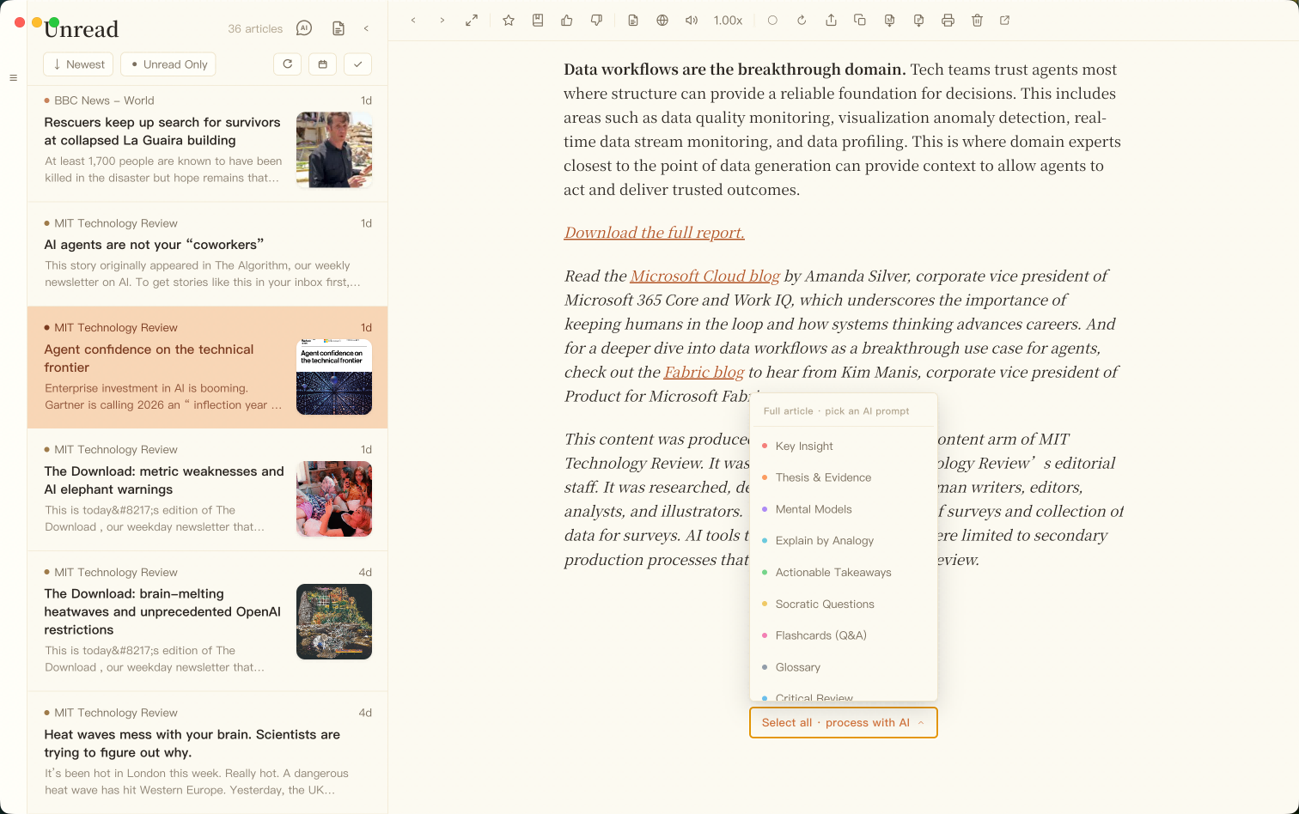Open Heat waves mess with your brain article
This screenshot has width=1299, height=814.
click(x=208, y=753)
